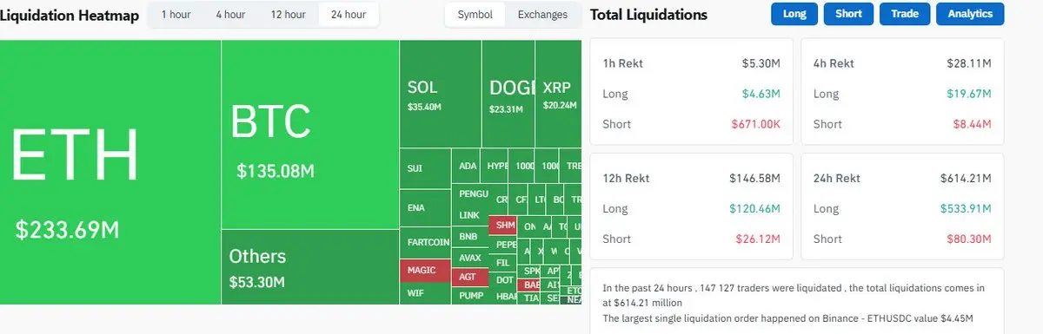Select the FARTCOIN heatmap tile
1043x334 pixels.
(x=426, y=241)
